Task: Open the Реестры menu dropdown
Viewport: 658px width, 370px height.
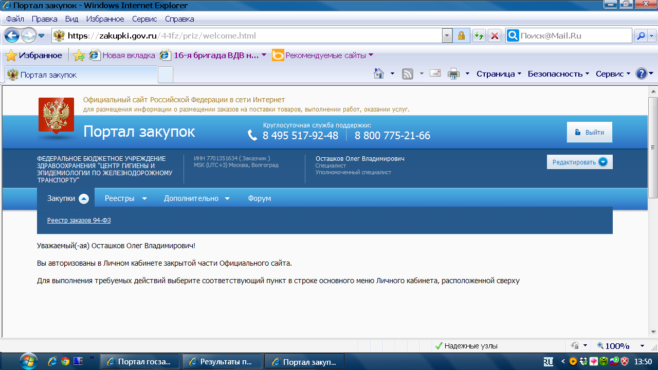Action: 125,198
